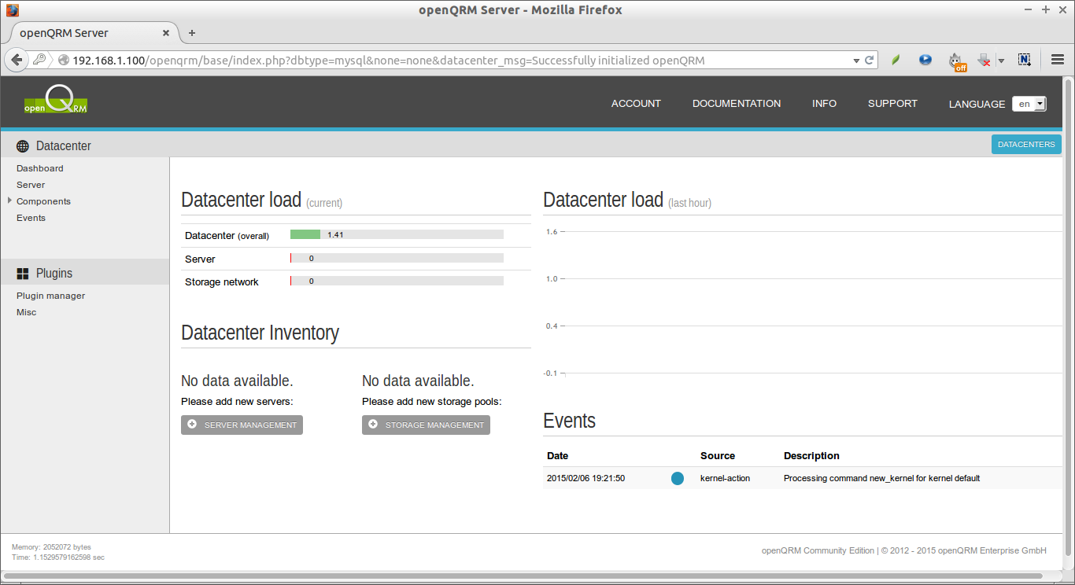This screenshot has width=1075, height=585.
Task: Click the downloads arrow icon in Firefox toolbar
Action: pos(984,59)
